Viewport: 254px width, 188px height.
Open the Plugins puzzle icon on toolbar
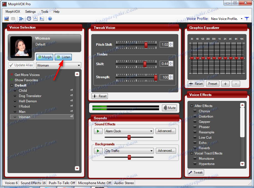[21, 19]
